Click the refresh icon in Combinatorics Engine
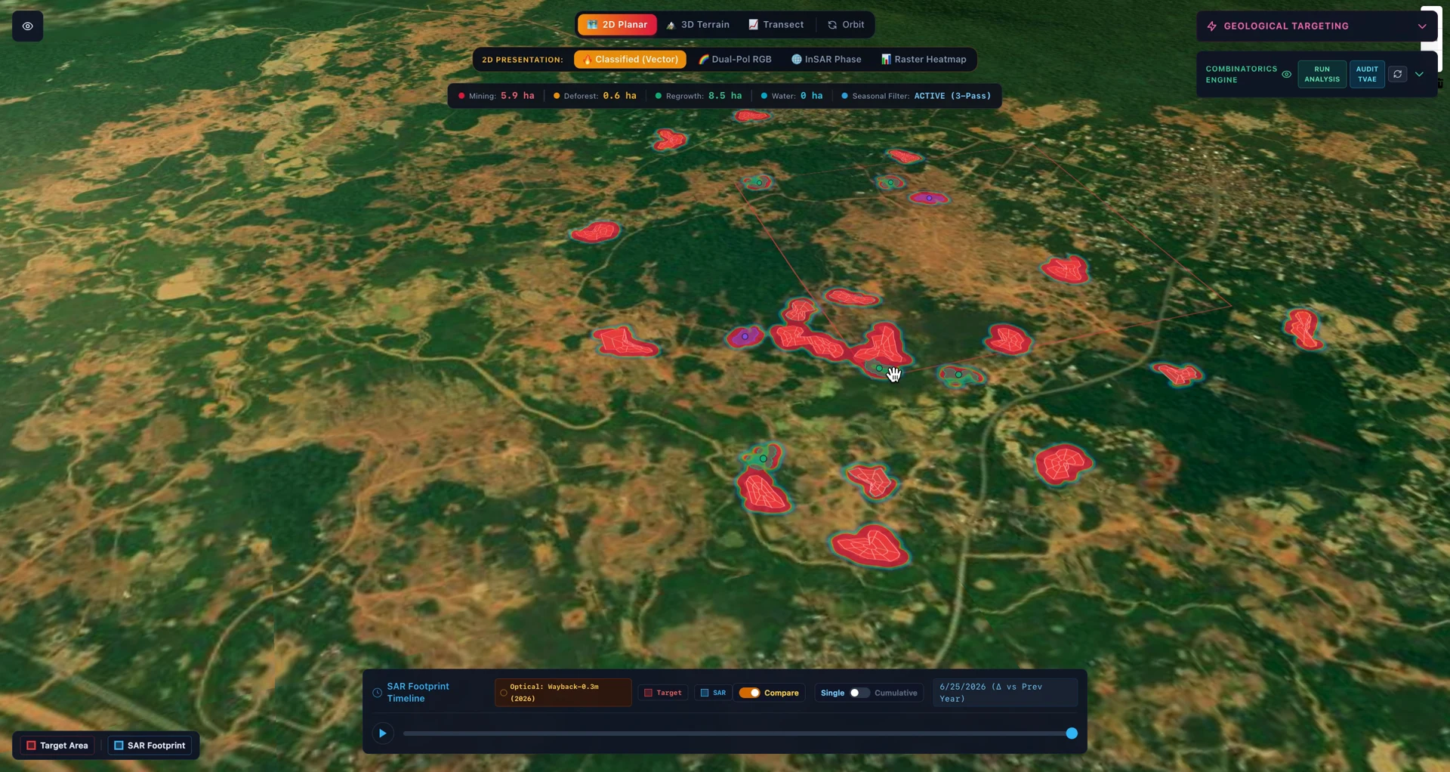 (1397, 74)
